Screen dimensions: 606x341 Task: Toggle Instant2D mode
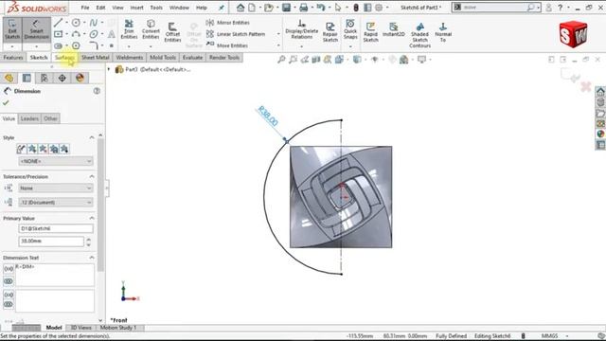point(394,29)
